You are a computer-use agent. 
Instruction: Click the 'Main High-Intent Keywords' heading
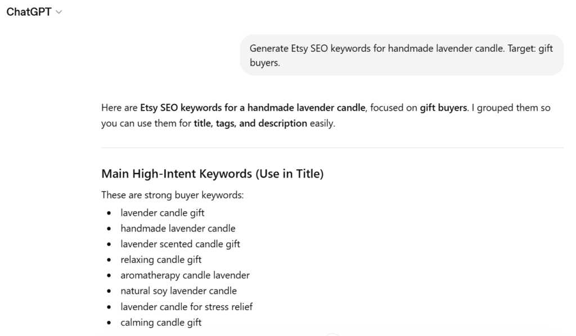212,174
